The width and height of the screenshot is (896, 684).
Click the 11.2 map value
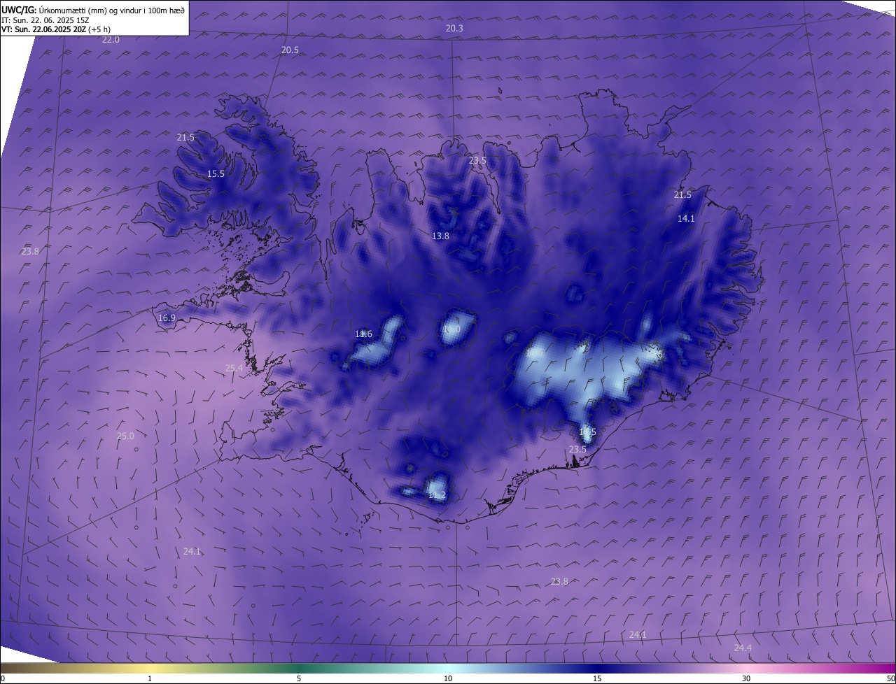pos(437,496)
